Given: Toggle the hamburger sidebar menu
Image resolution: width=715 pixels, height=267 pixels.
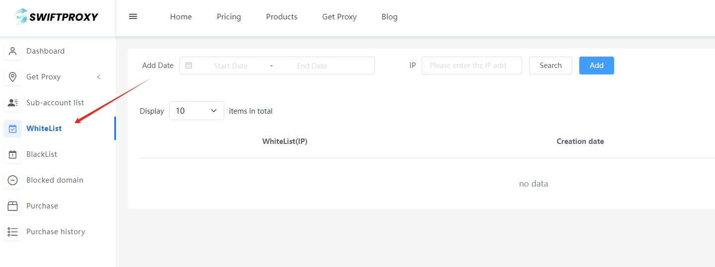Looking at the screenshot, I should click(x=133, y=16).
